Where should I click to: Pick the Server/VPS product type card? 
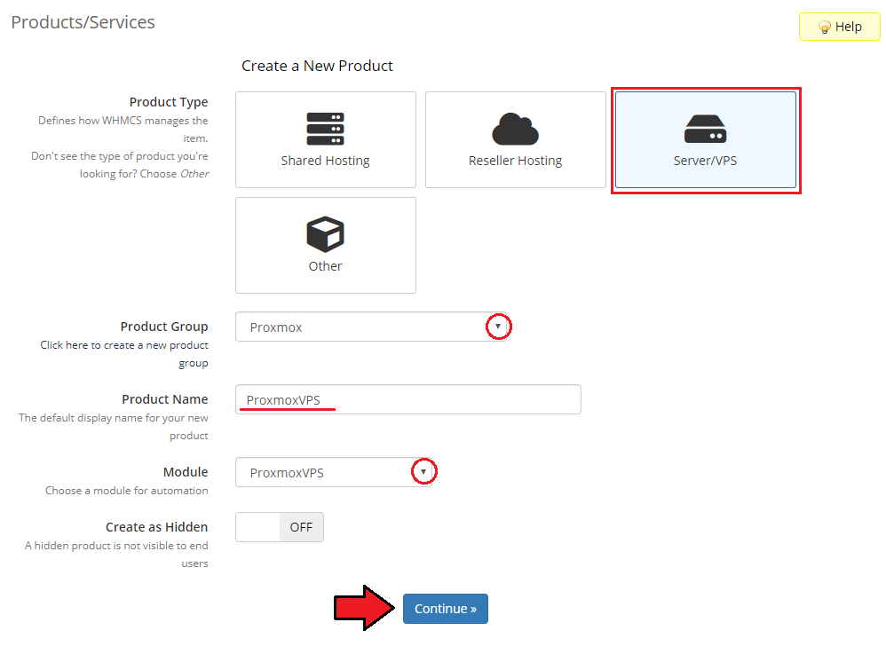coord(705,139)
